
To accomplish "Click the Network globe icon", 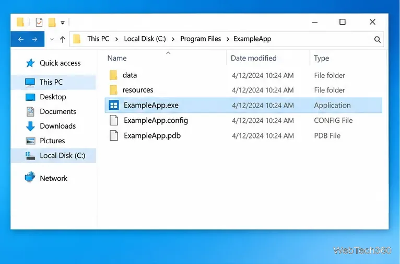I will pyautogui.click(x=30, y=177).
